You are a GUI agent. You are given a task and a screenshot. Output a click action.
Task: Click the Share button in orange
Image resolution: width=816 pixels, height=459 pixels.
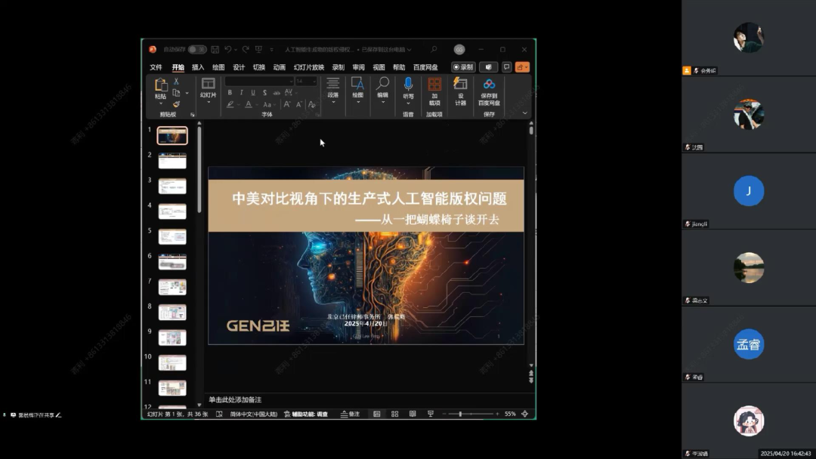tap(522, 67)
